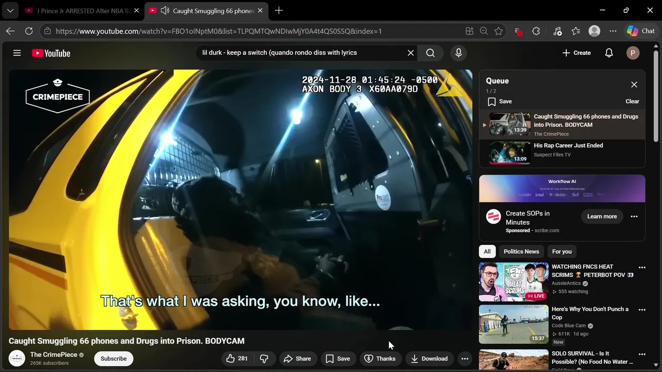This screenshot has width=662, height=372.
Task: Play the Caught Smuggling queue item
Action: (562, 125)
